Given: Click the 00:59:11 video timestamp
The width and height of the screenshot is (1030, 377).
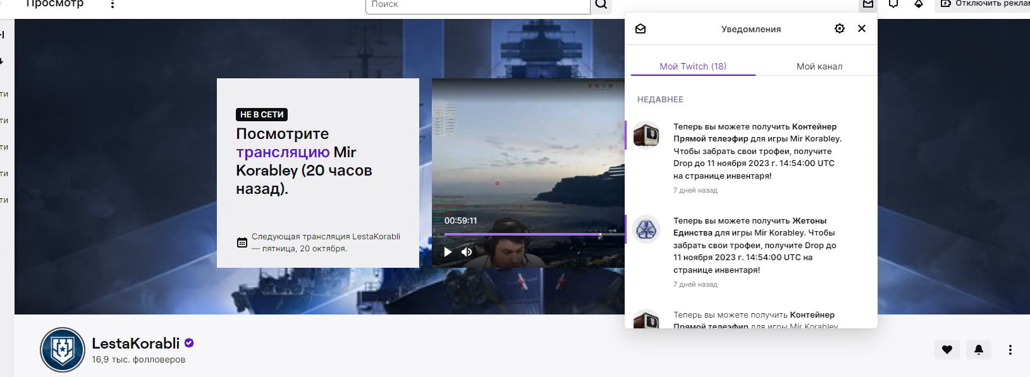Looking at the screenshot, I should tap(461, 220).
